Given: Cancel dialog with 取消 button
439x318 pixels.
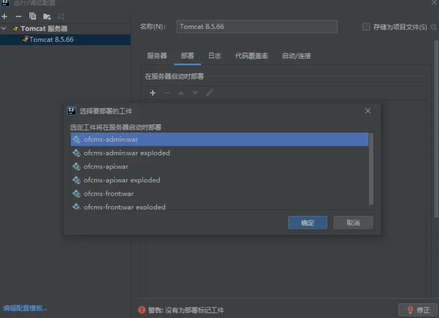Looking at the screenshot, I should point(353,223).
